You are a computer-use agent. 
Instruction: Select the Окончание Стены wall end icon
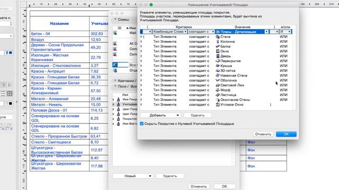218,100
